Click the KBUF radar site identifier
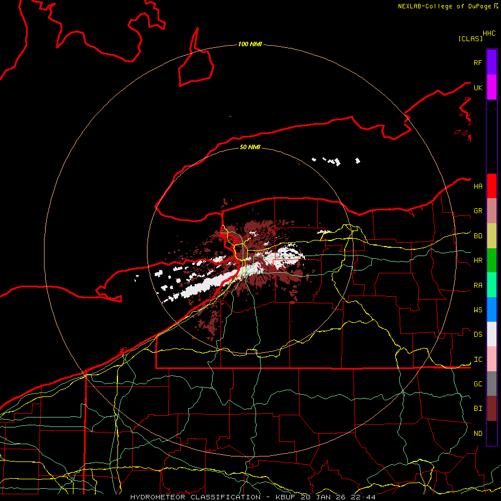 pos(286,497)
